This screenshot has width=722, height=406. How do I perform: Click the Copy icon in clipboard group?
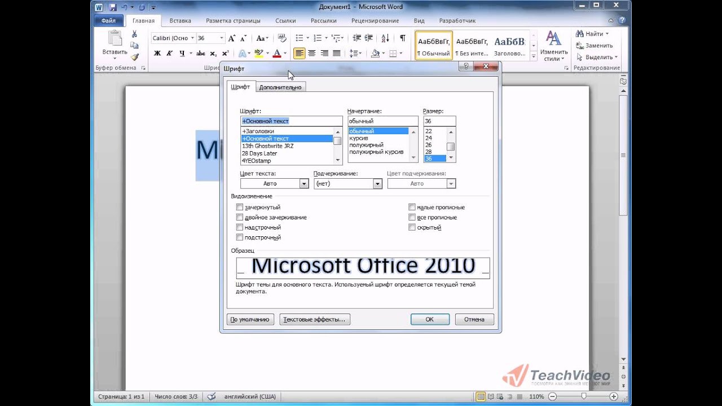[134, 46]
